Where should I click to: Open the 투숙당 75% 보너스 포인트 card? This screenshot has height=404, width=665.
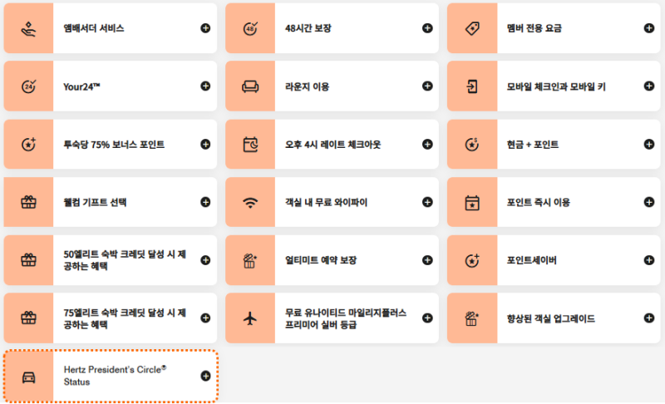111,144
